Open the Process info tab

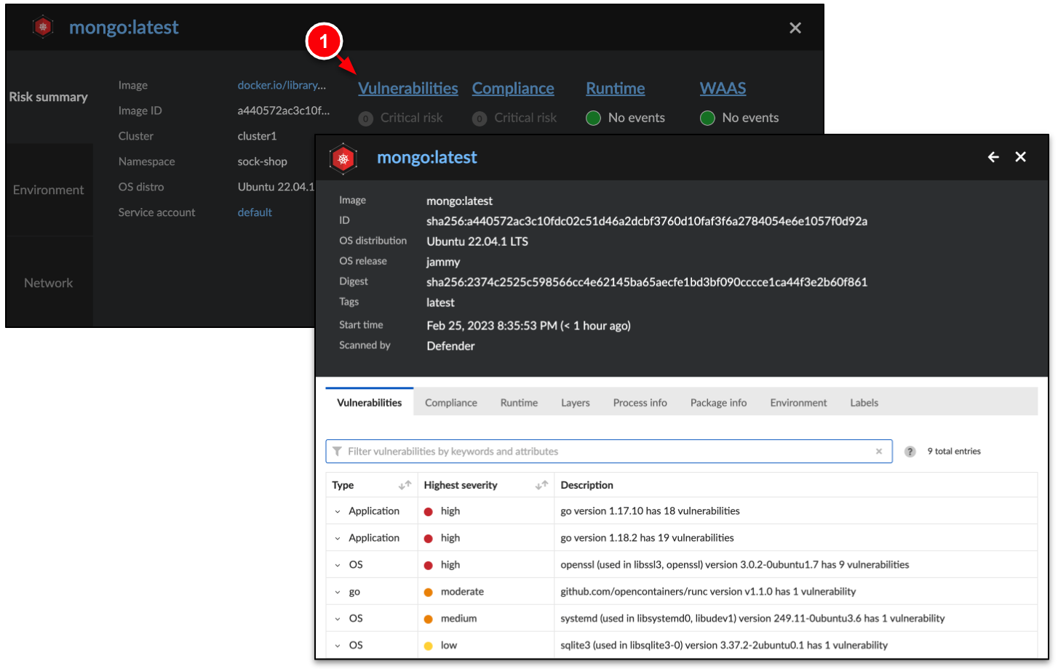click(x=640, y=402)
